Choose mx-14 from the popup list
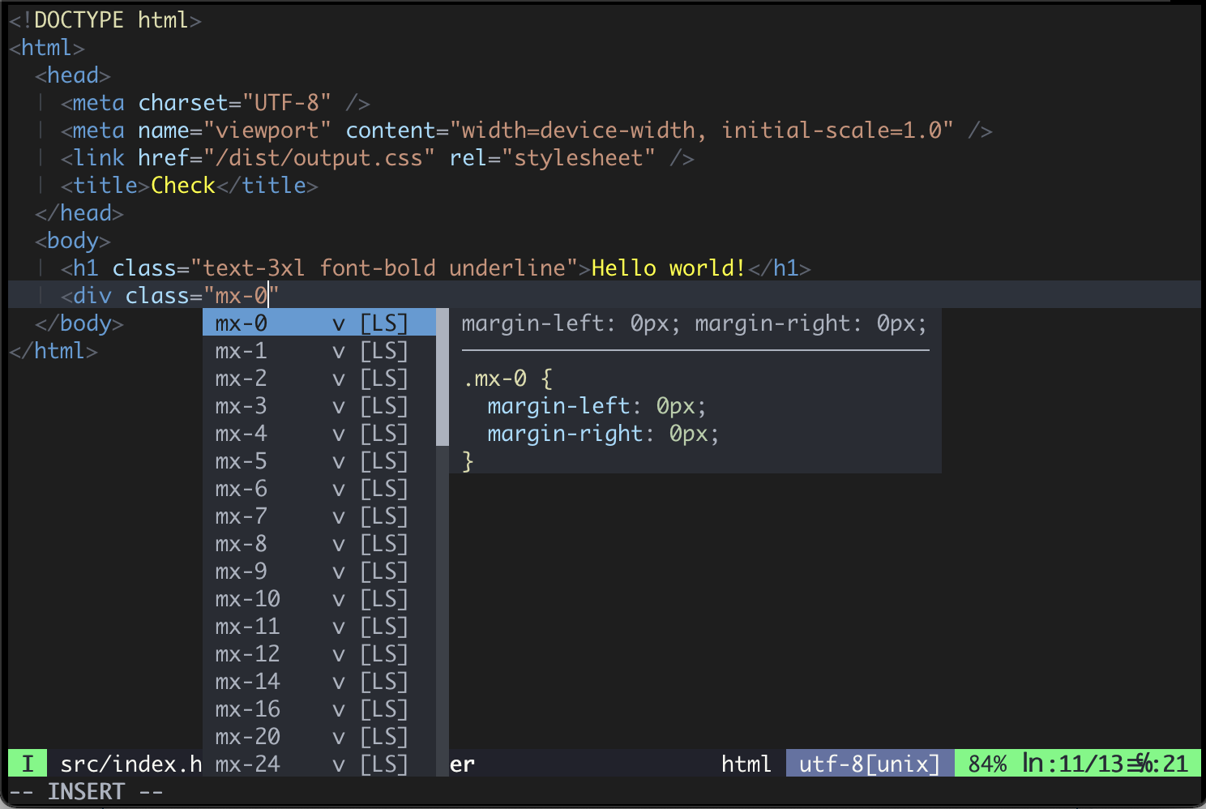 pyautogui.click(x=319, y=682)
